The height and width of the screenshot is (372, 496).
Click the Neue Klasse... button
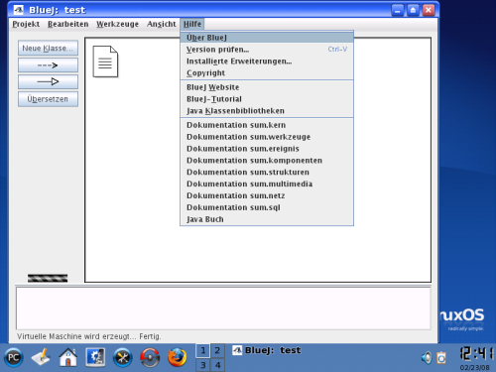pyautogui.click(x=48, y=48)
